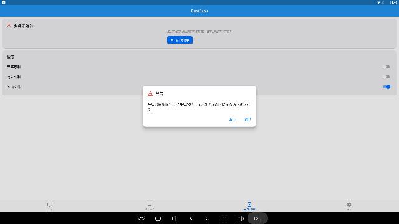Tap the clock in the status bar
The image size is (399, 224).
(393, 2)
